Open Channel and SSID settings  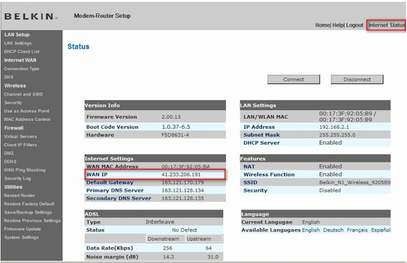point(24,94)
